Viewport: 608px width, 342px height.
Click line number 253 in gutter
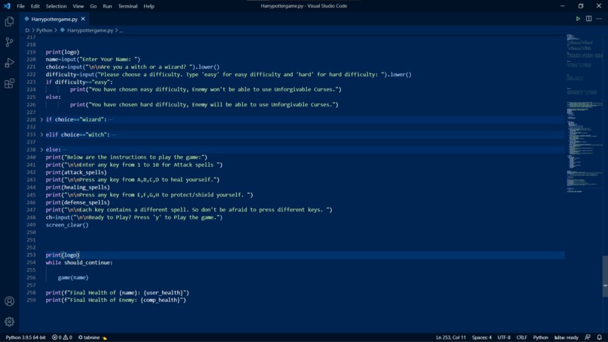tap(31, 255)
